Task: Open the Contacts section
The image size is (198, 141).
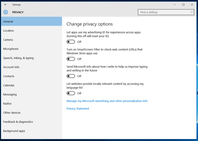Action: point(31,76)
